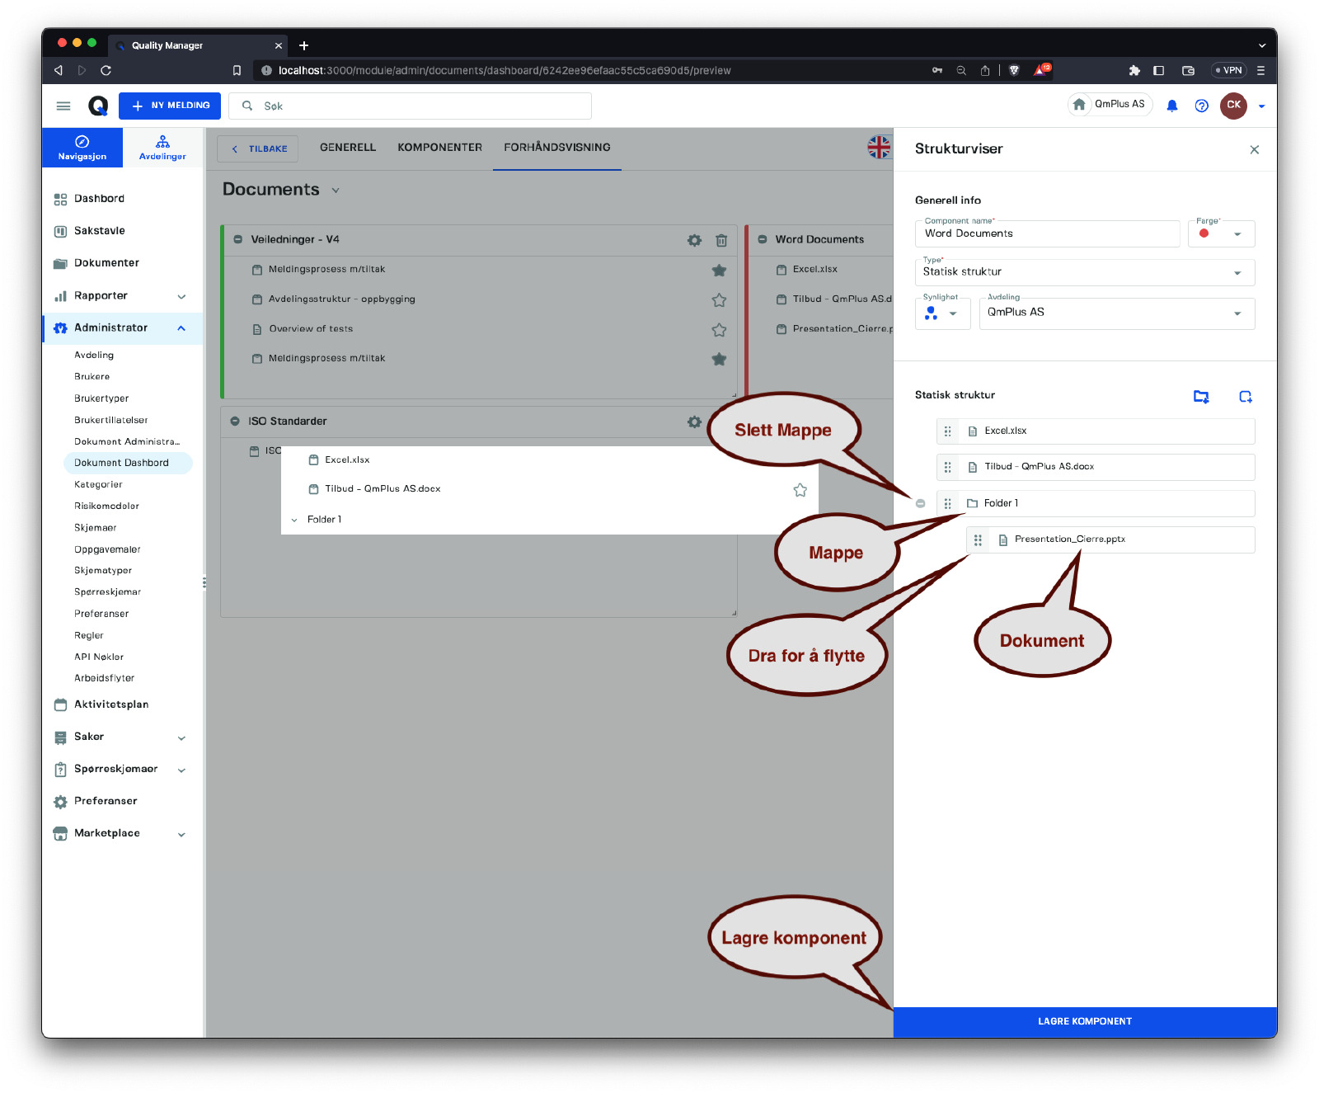Toggle favorite star for Avdelingsstruktur - oppbygging
Screen dimensions: 1319x1093
coord(719,300)
